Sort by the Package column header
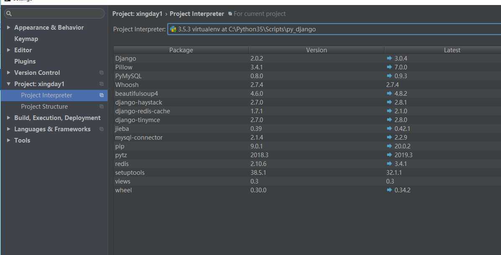Viewport: 501px width, 255px height. (181, 50)
